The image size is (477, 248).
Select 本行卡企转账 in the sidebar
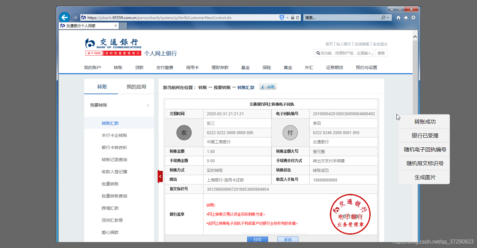pos(114,135)
